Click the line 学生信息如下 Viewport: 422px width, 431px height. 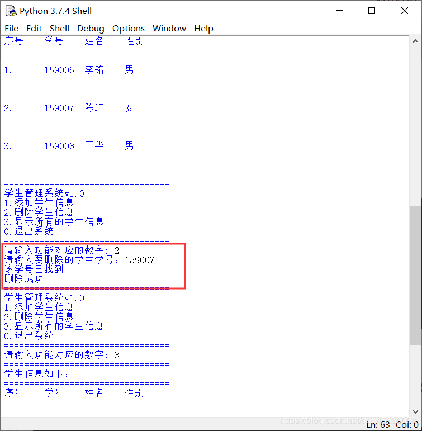pyautogui.click(x=36, y=373)
